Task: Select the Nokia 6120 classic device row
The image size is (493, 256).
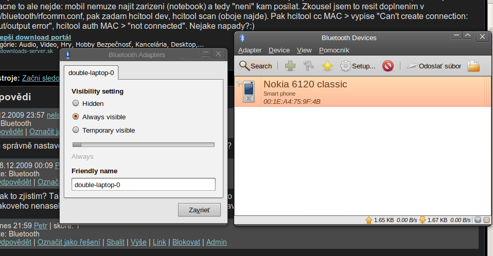Action: [x=363, y=92]
